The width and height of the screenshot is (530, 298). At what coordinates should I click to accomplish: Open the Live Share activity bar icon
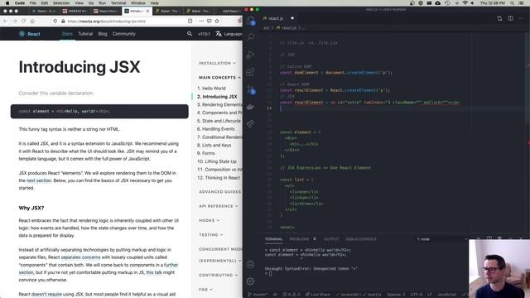coord(250,123)
